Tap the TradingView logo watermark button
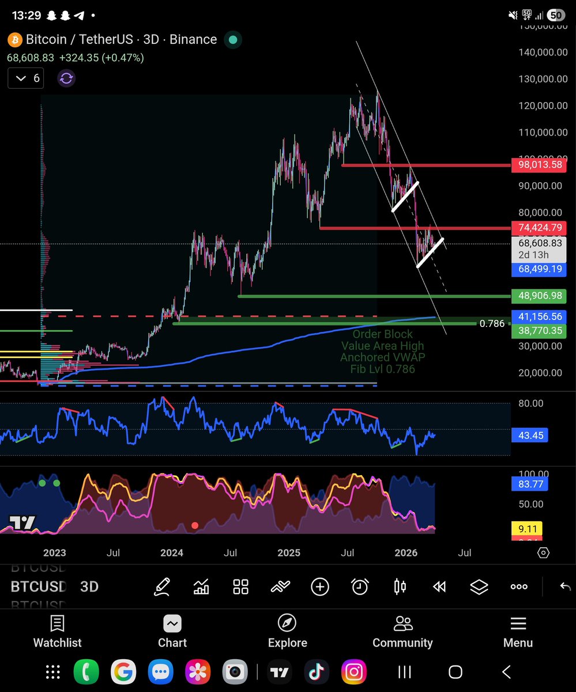 point(23,523)
